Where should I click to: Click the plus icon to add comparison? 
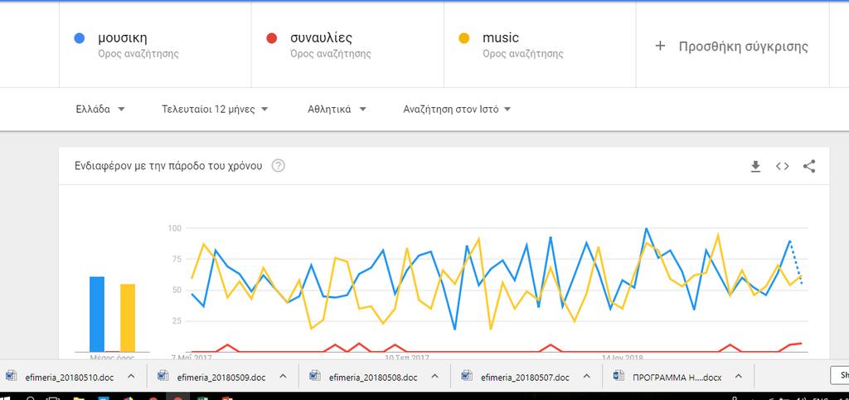point(659,46)
